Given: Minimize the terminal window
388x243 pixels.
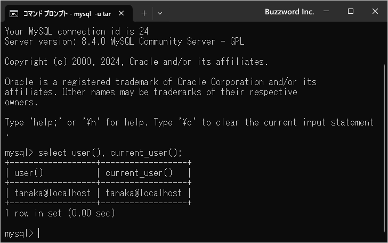Looking at the screenshot, I should (x=327, y=12).
